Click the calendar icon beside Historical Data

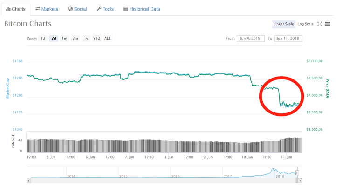pos(125,9)
